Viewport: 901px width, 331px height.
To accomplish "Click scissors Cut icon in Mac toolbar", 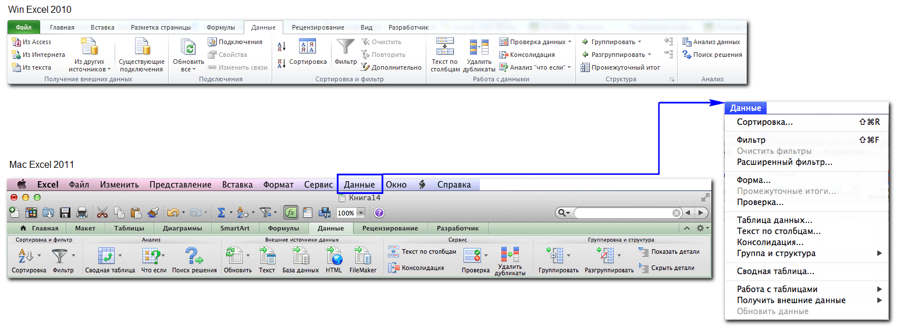I will pos(102,213).
